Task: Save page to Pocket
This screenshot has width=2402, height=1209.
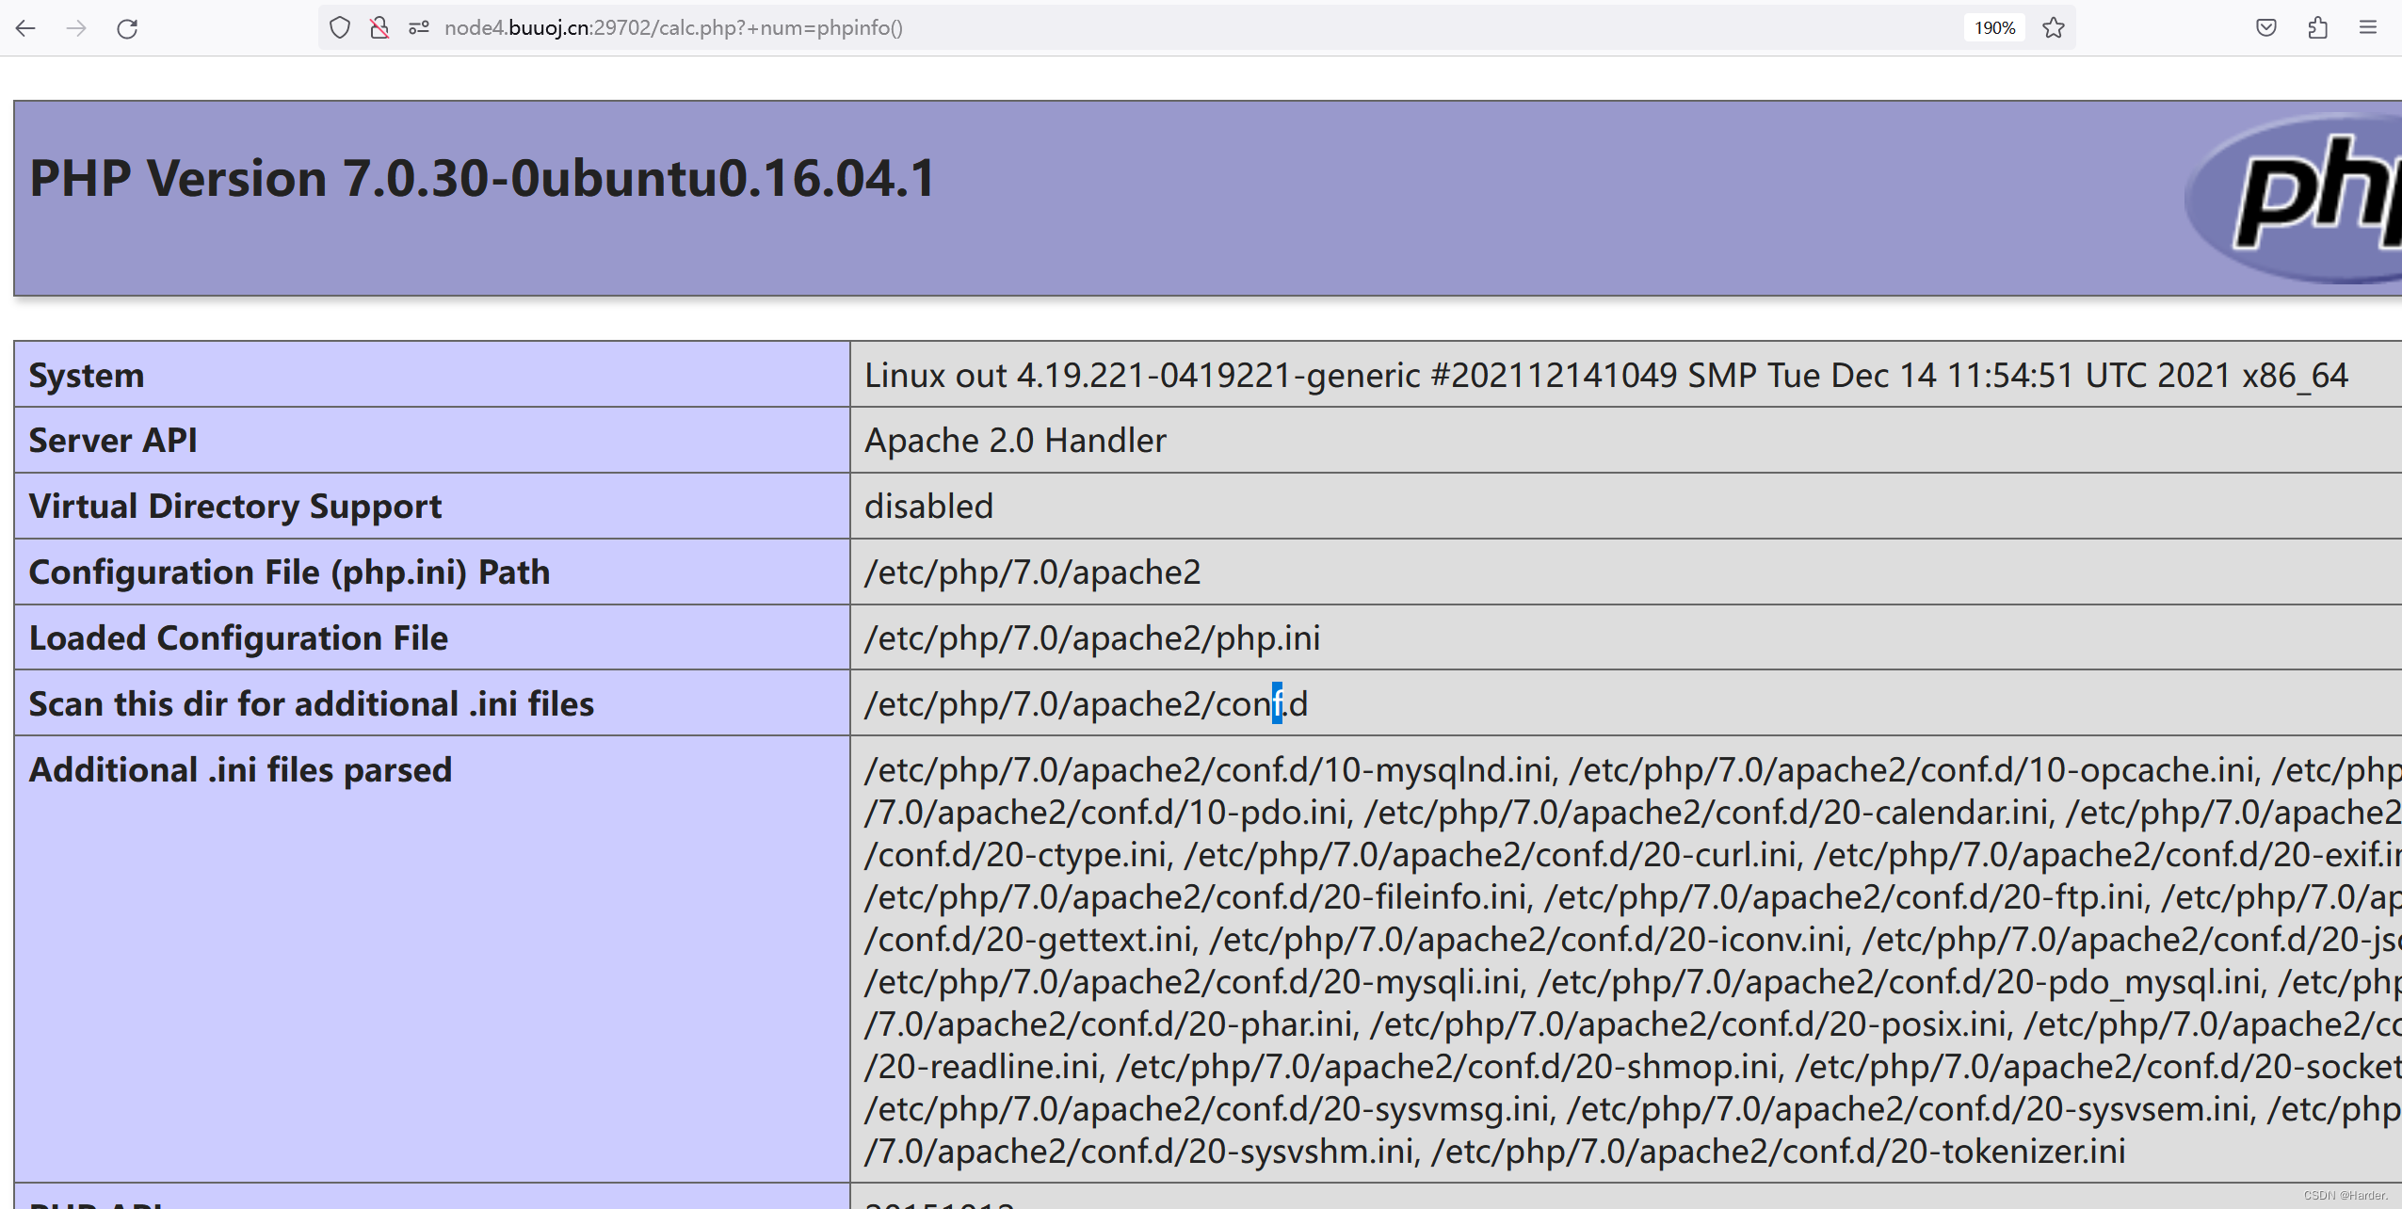Action: coord(2266,28)
